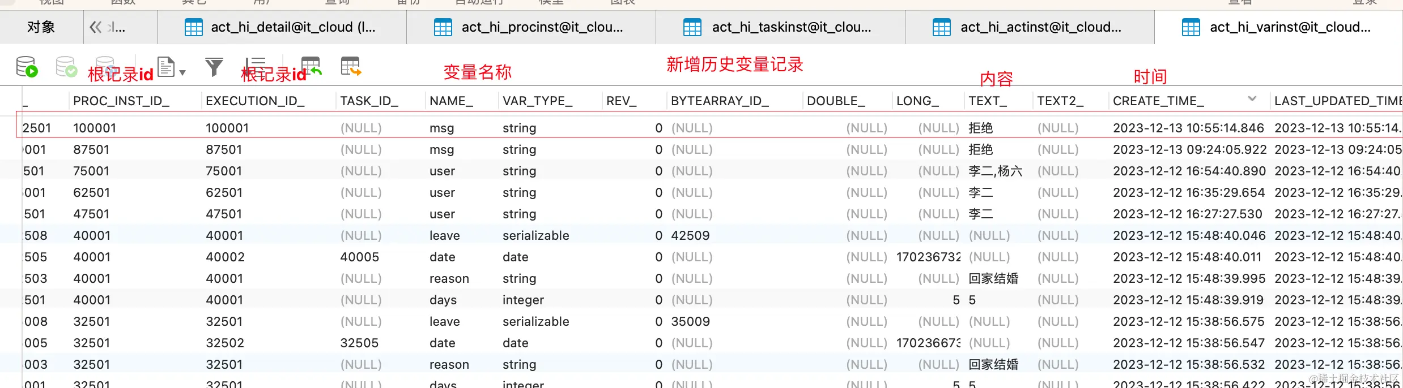Click the double-chevron collapsed tabs button
Screen dimensions: 1403x388
[96, 27]
